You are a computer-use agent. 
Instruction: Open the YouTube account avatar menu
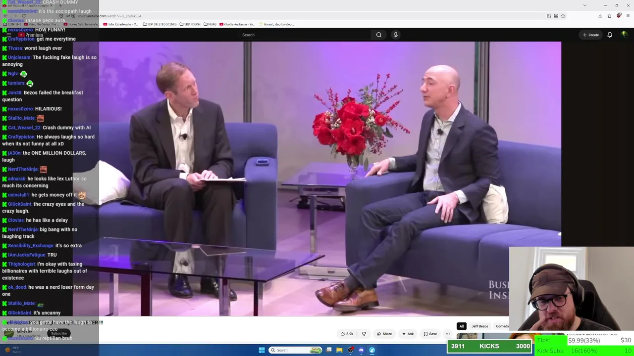click(624, 35)
